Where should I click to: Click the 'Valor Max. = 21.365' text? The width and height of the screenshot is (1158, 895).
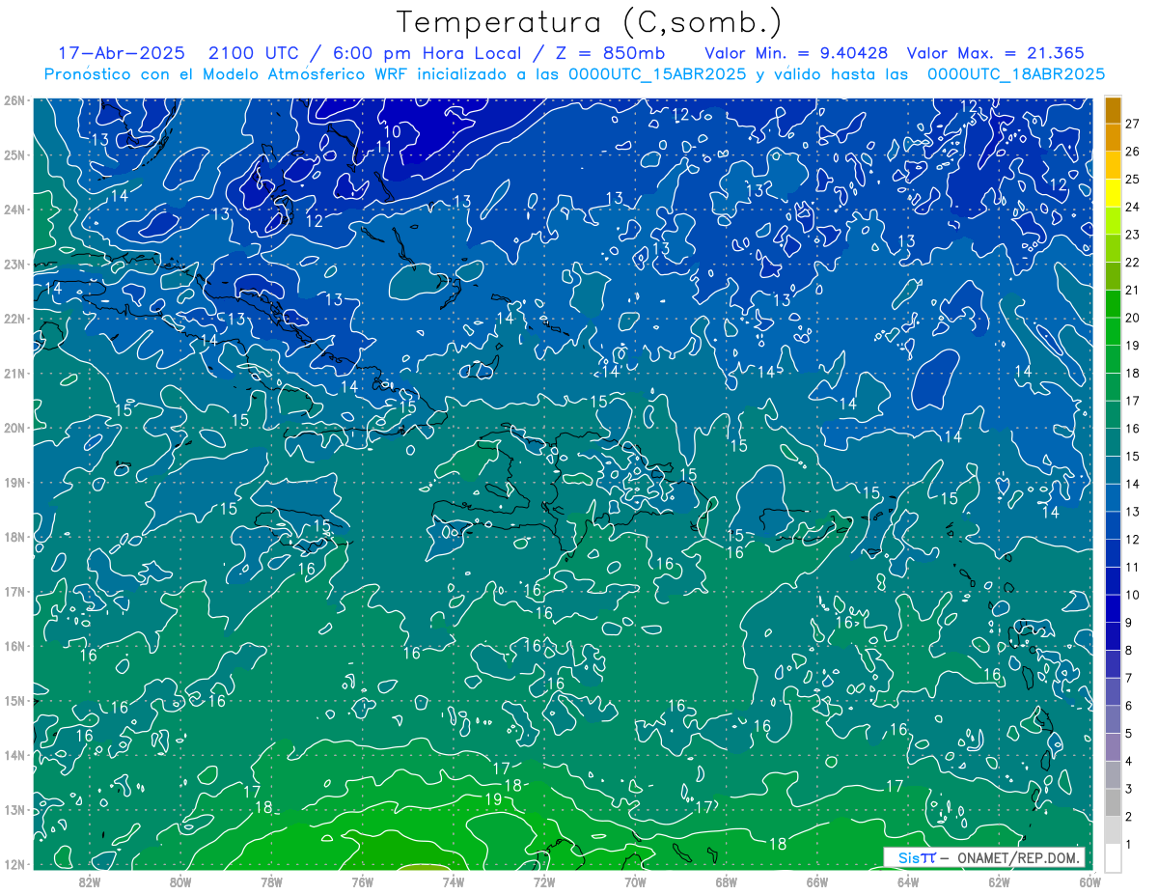(x=996, y=53)
